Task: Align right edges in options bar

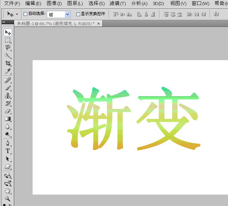Action: [153, 14]
